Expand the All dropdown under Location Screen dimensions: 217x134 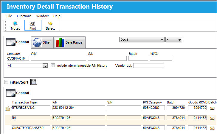[x=45, y=66]
